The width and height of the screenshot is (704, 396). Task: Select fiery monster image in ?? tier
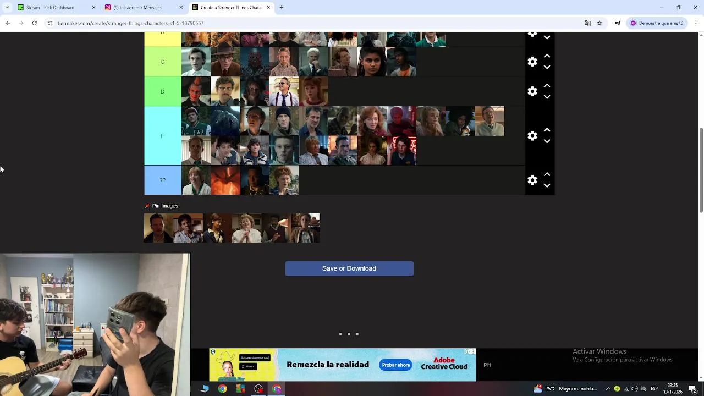226,180
